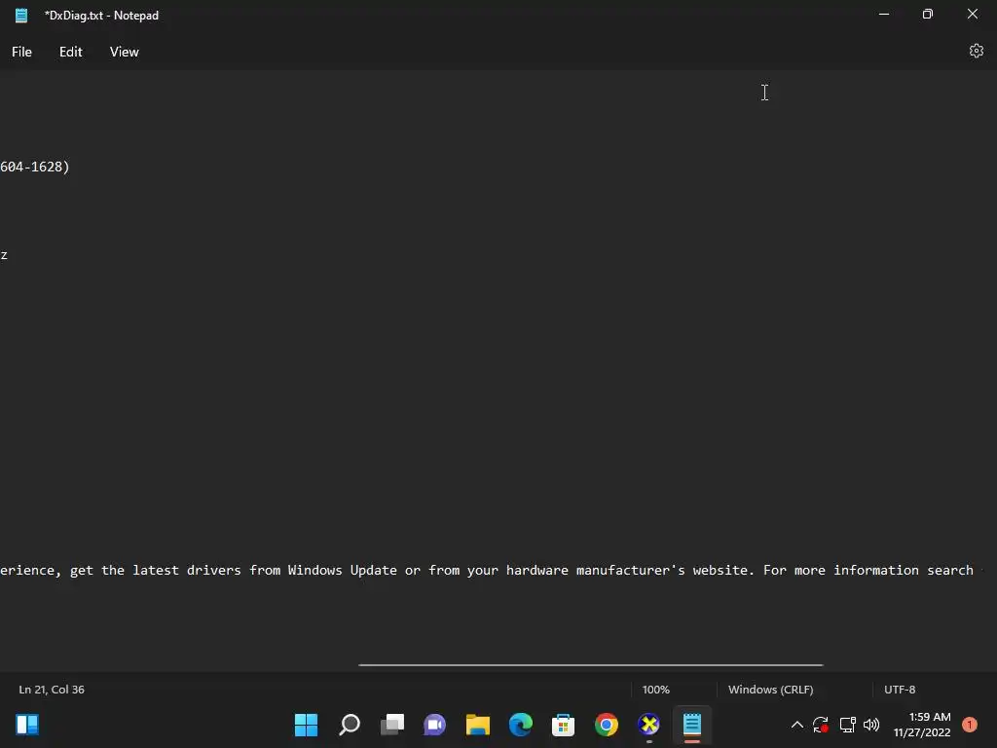
Task: Open the DirectX Diagnostic taskbar icon
Action: click(649, 725)
